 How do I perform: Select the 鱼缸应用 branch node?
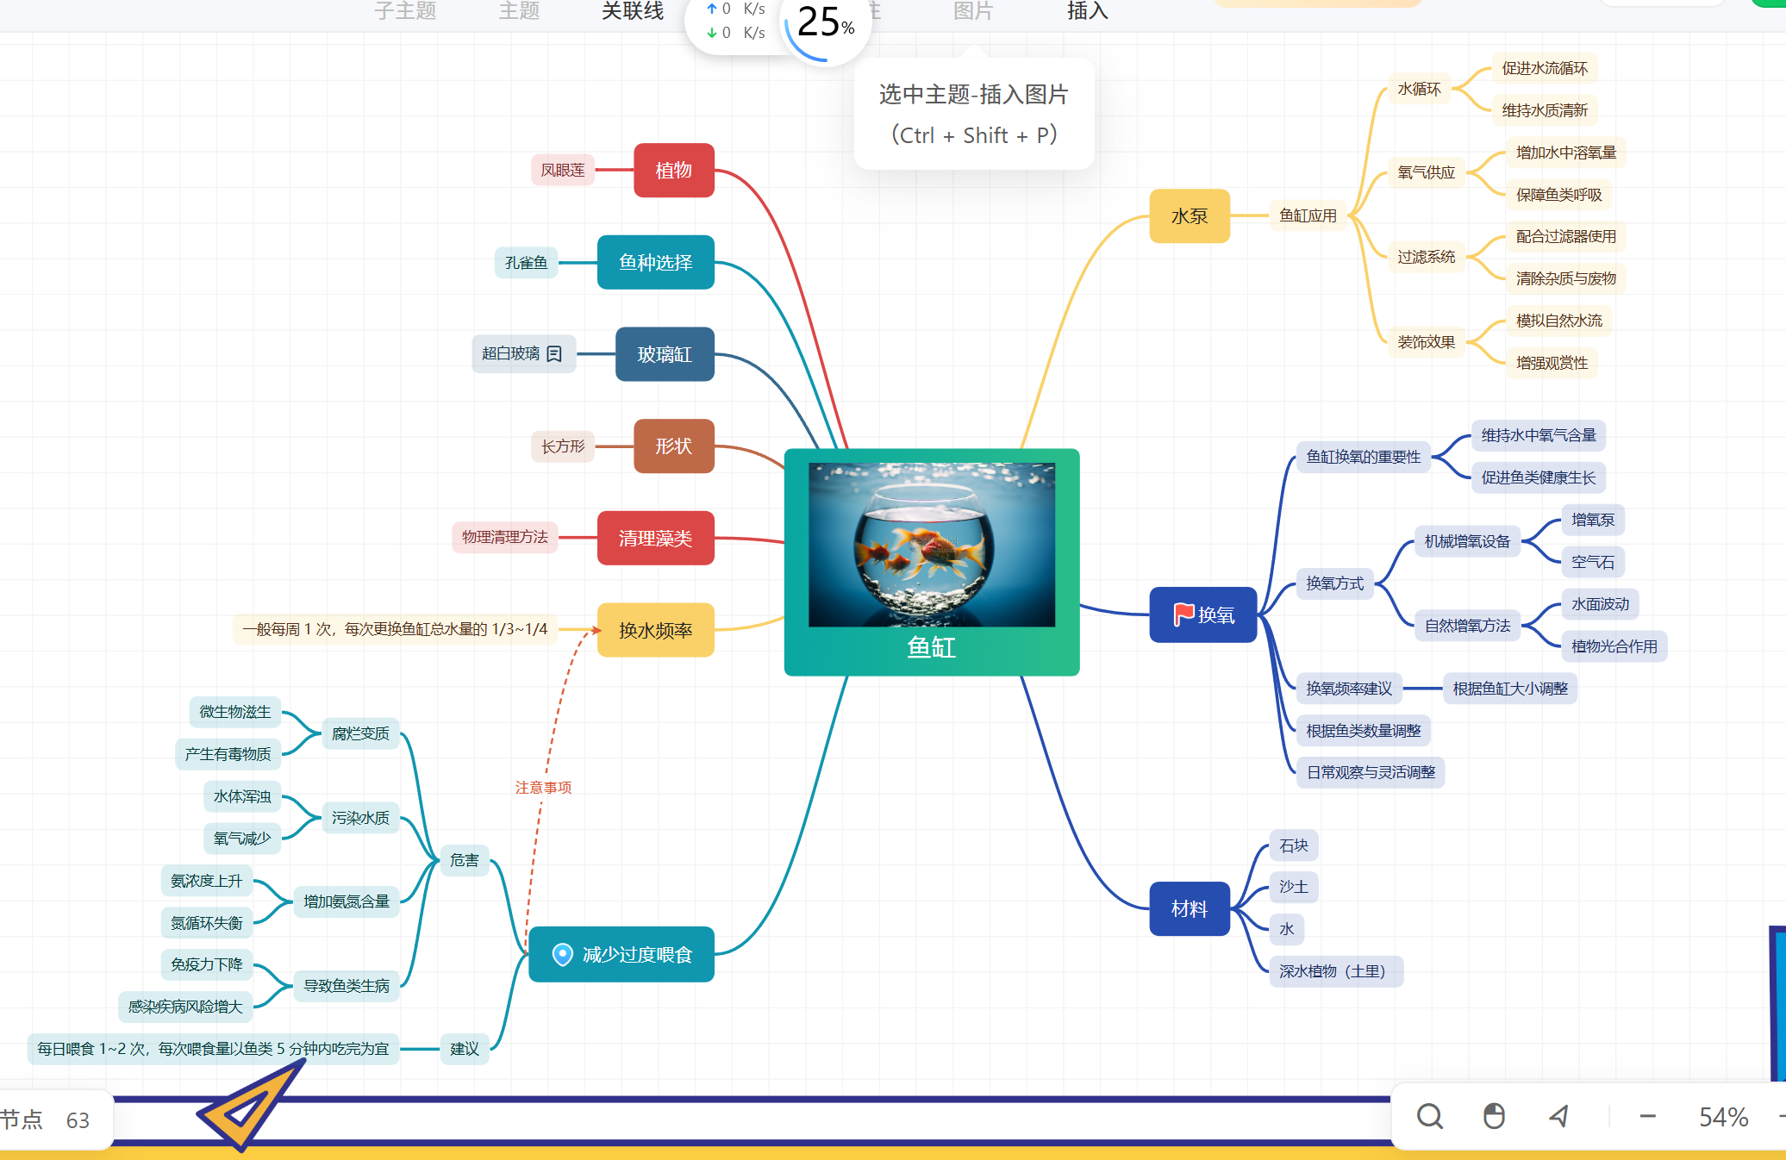[1307, 215]
